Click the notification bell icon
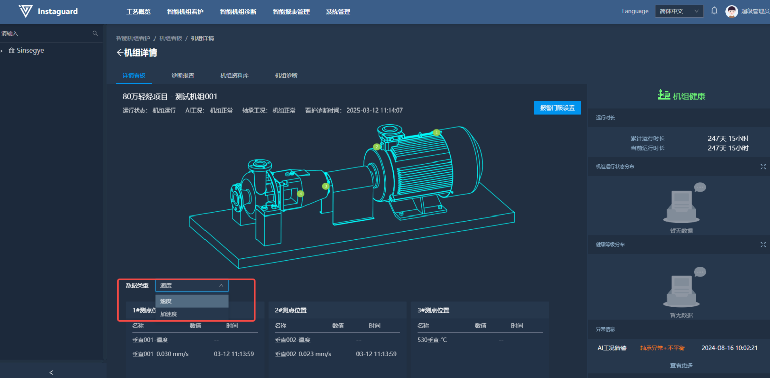 (x=714, y=11)
